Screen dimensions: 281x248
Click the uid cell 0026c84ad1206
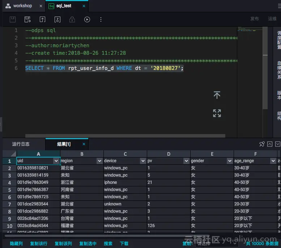(38, 218)
